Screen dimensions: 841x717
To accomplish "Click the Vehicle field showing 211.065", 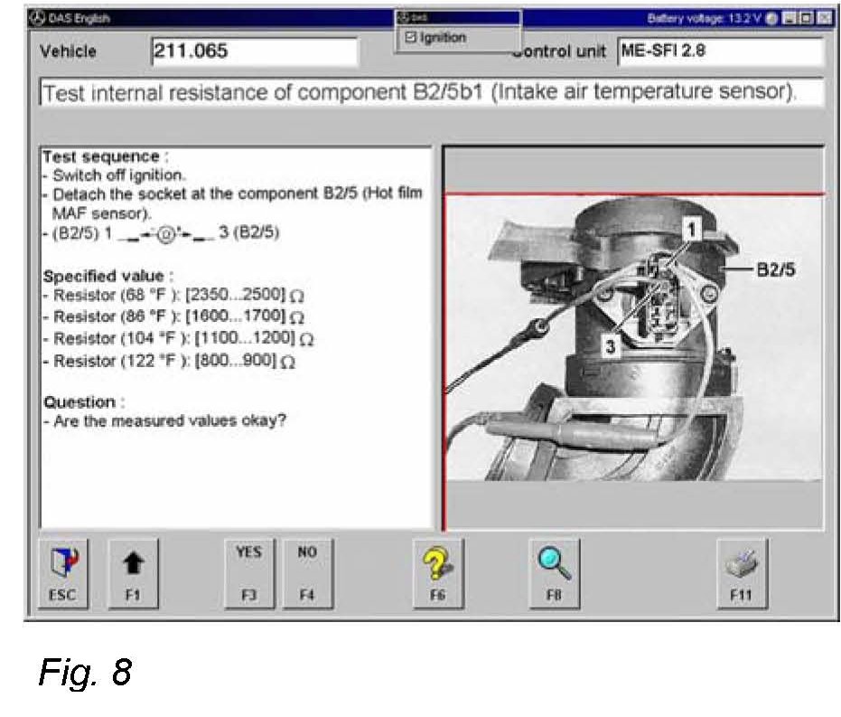I will (254, 52).
